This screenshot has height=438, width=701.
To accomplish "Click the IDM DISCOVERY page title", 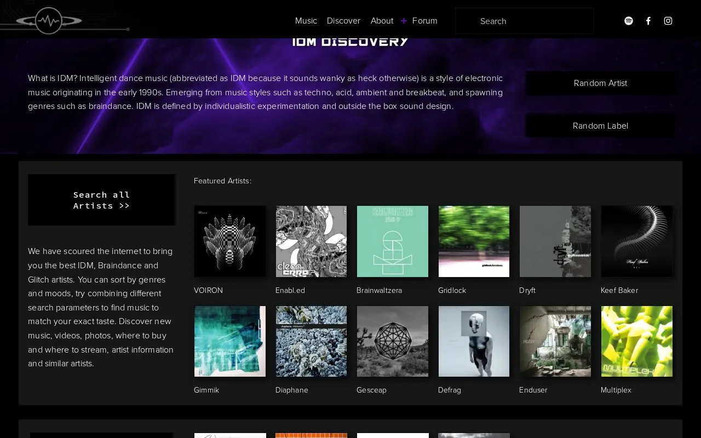I will 350,42.
